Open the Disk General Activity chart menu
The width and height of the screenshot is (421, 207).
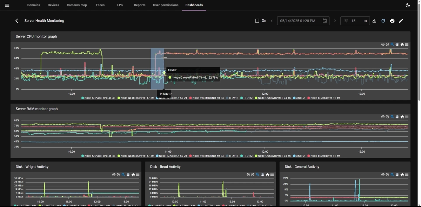pos(407,175)
